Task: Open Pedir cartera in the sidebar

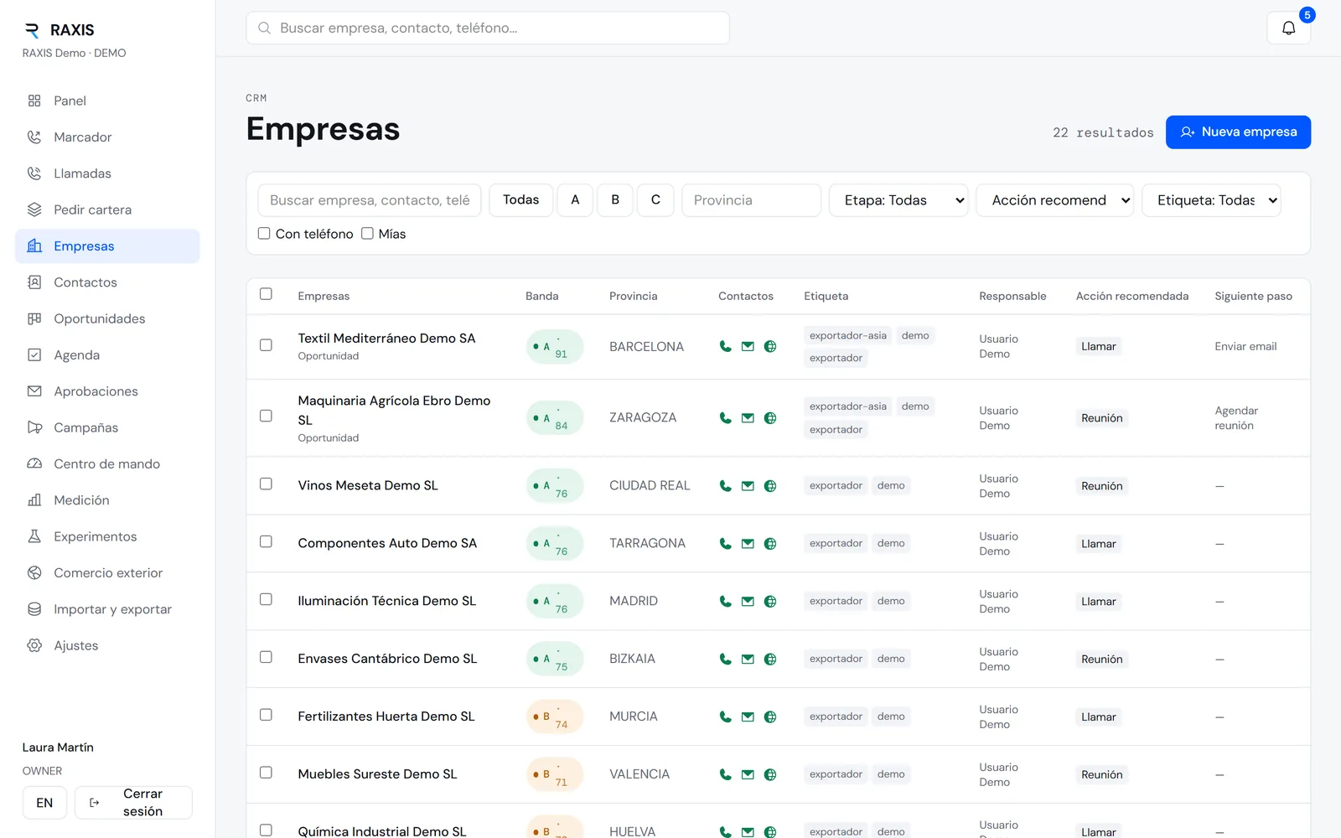Action: pos(107,209)
